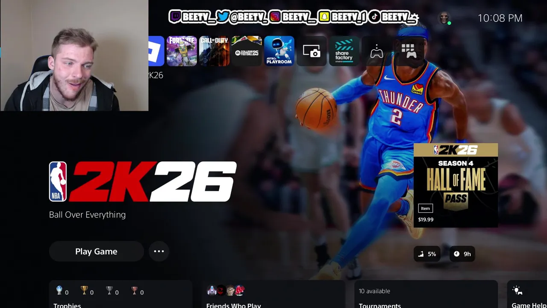Open the Game Help card
The image size is (547, 308).
[x=527, y=294]
